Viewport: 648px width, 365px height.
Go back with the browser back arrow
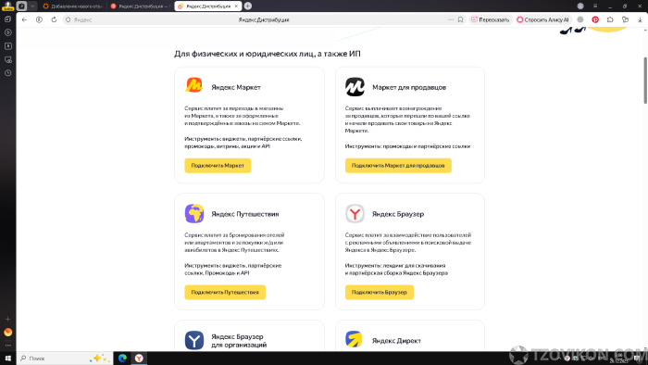tap(24, 19)
